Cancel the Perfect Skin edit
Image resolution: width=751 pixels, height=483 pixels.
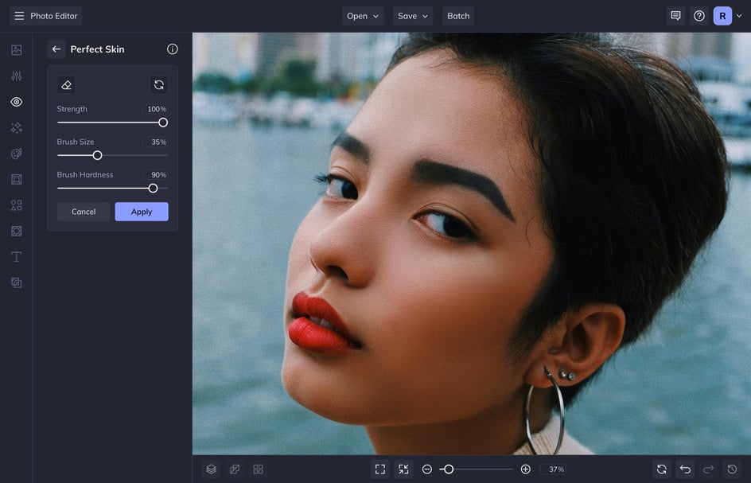coord(84,212)
